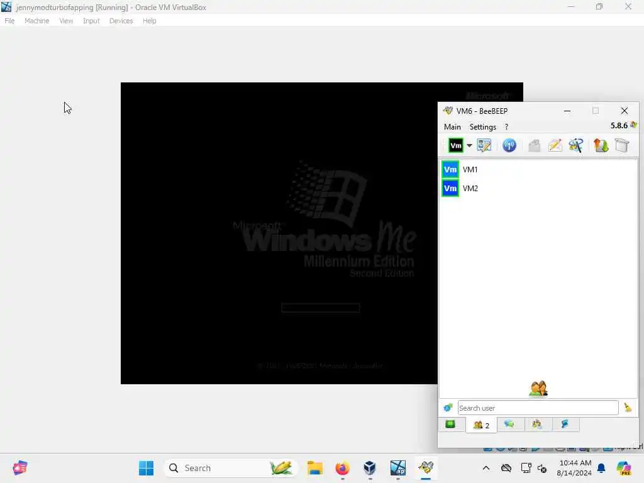644x483 pixels.
Task: Switch to the green grid tab
Action: pos(450,425)
